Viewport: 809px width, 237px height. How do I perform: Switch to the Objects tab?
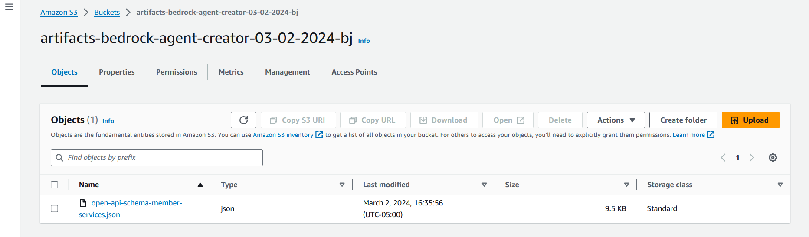point(64,72)
